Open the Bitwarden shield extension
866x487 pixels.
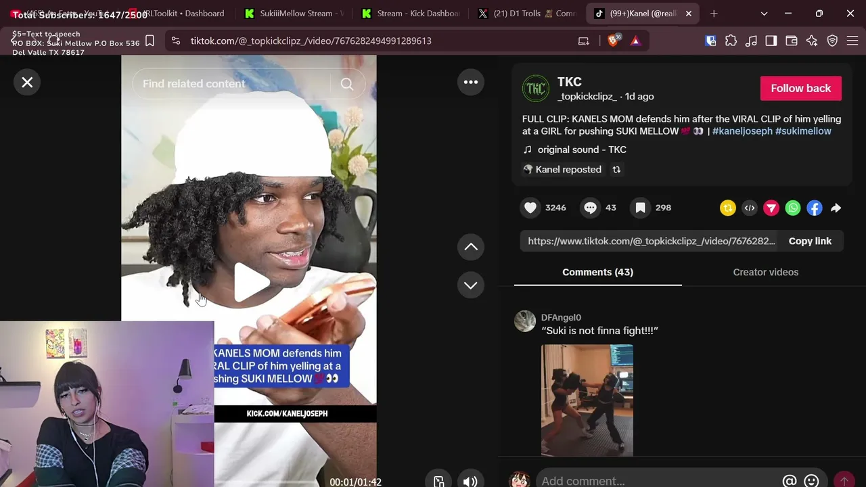[x=710, y=41]
